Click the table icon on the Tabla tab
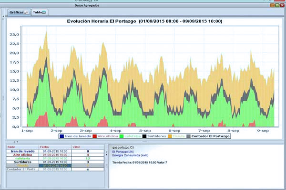The height and width of the screenshot is (190, 286). (x=44, y=12)
